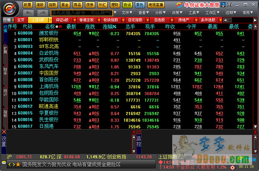Open the envelope message icon

coord(4,162)
